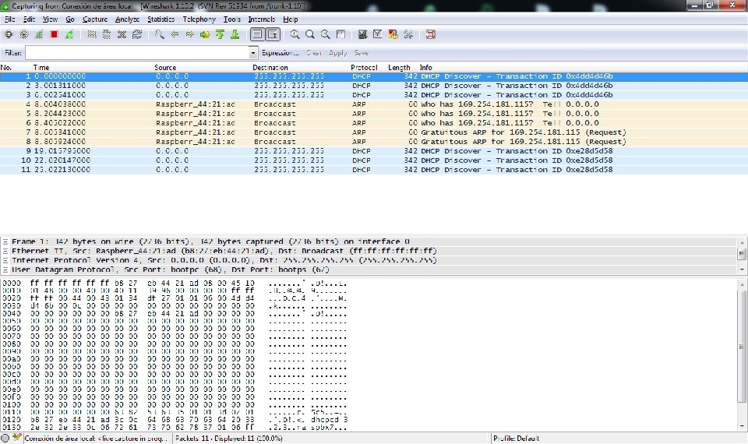Open the coloring rules icon

pyautogui.click(x=393, y=34)
